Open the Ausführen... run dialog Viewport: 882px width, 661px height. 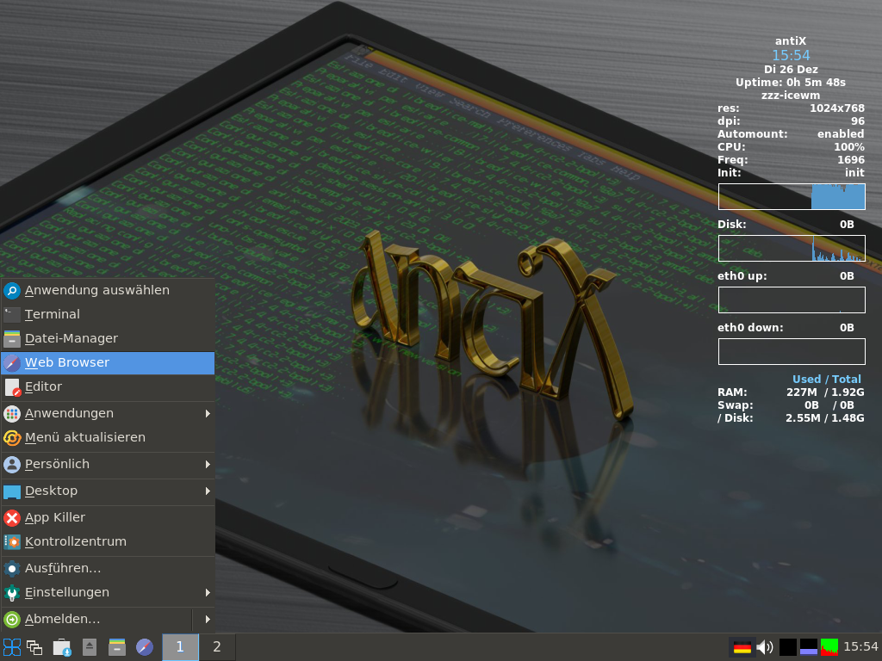click(108, 568)
